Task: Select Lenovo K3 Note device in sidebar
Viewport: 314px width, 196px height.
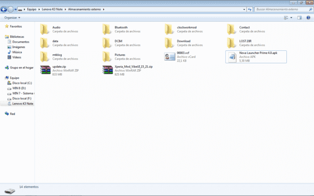Action: pos(23,103)
